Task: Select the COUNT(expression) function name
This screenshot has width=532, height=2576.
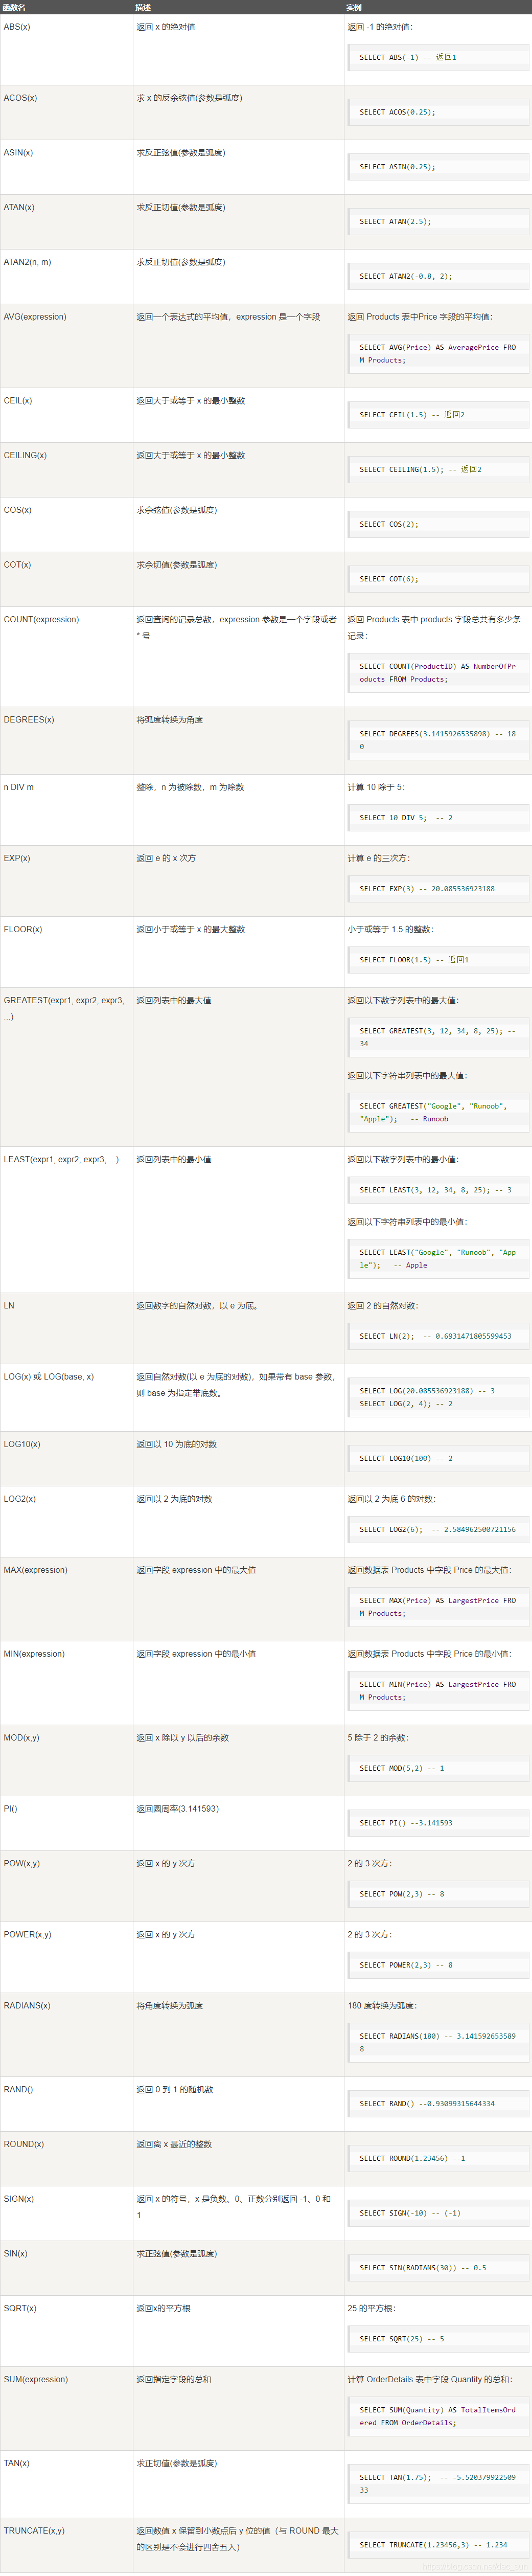Action: tap(41, 620)
